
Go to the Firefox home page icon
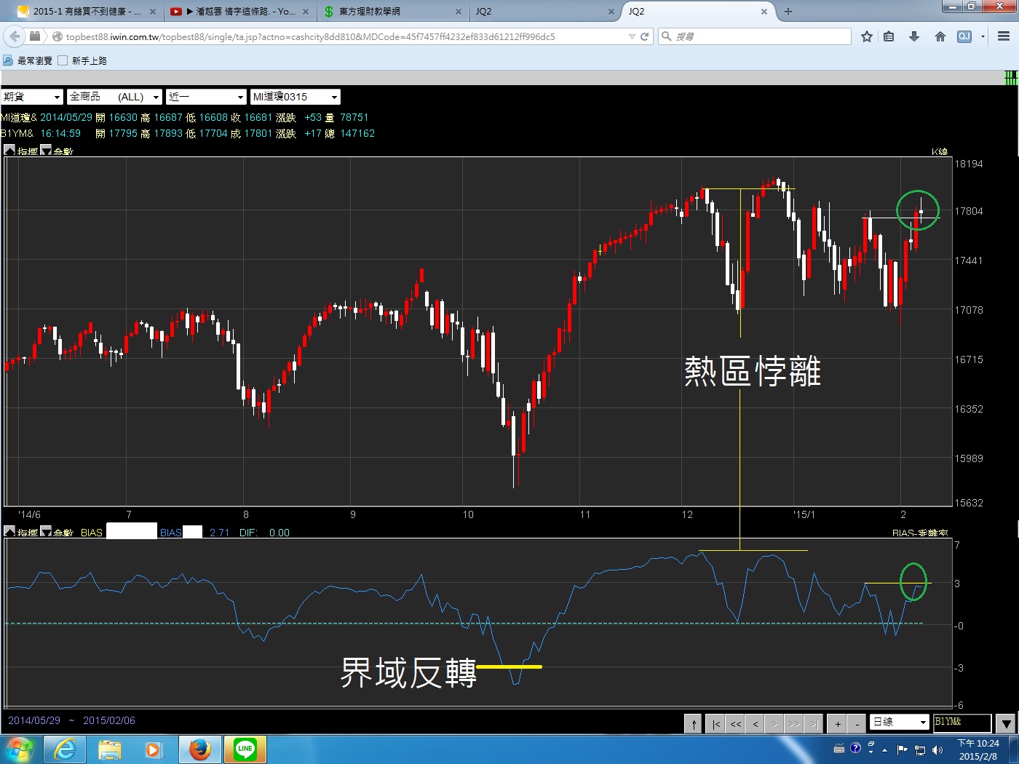940,36
